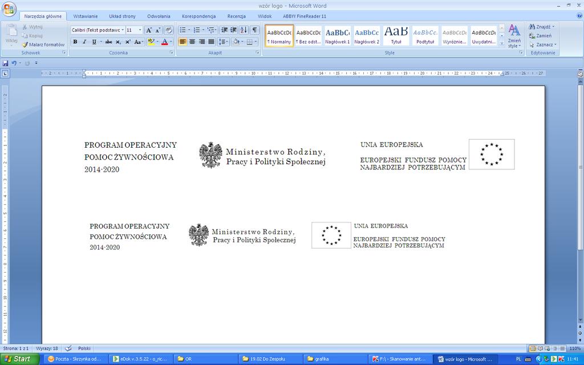The height and width of the screenshot is (365, 584).
Task: Increase the font size with the grow font icon
Action: pyautogui.click(x=149, y=30)
